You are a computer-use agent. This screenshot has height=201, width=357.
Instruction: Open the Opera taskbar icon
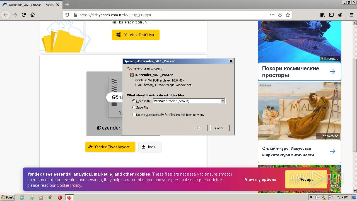tap(60, 197)
